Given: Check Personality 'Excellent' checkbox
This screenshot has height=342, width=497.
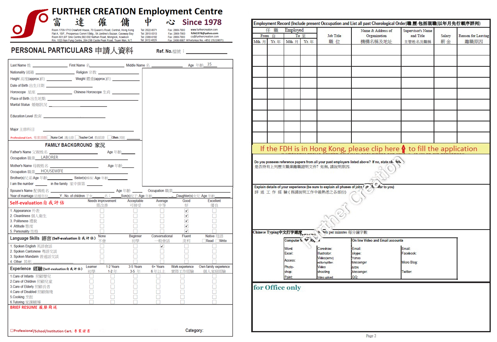Looking at the screenshot, I should [x=214, y=231].
